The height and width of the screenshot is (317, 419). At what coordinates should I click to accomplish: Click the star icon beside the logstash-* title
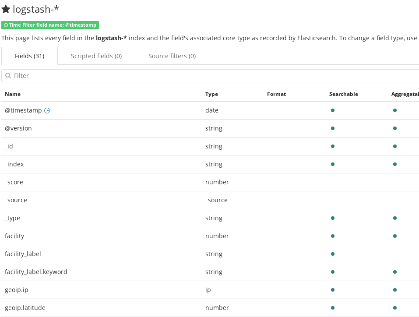(x=6, y=9)
